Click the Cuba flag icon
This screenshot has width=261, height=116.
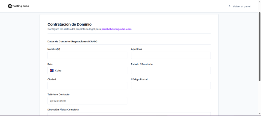pyautogui.click(x=52, y=71)
